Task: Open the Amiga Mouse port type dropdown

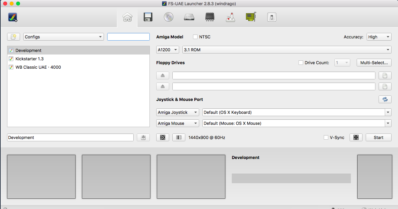Action: click(x=178, y=123)
